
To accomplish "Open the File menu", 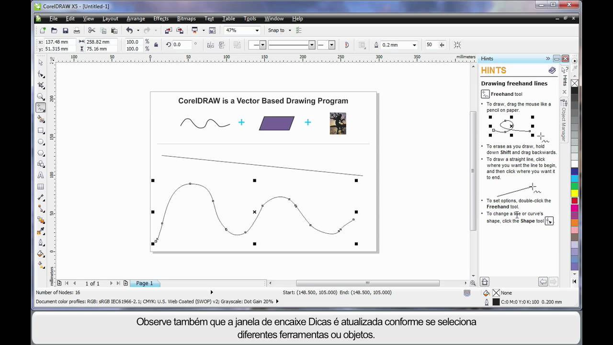I will 54,19.
